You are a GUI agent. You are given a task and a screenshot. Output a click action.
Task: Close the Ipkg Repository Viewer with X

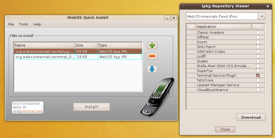point(268,6)
